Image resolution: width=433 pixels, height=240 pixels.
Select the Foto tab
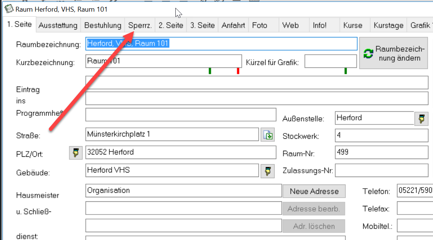click(259, 25)
